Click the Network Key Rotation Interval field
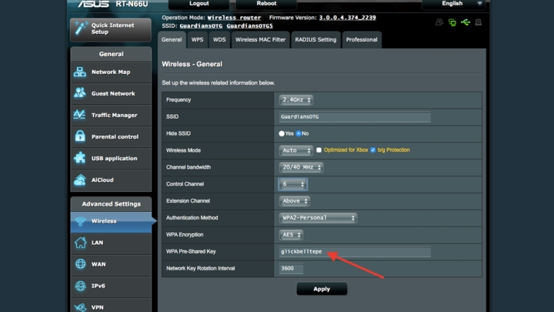The height and width of the screenshot is (312, 554). click(291, 269)
